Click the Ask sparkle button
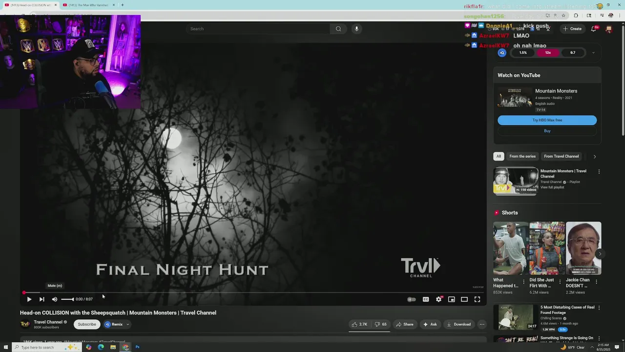This screenshot has height=352, width=625. [430, 324]
